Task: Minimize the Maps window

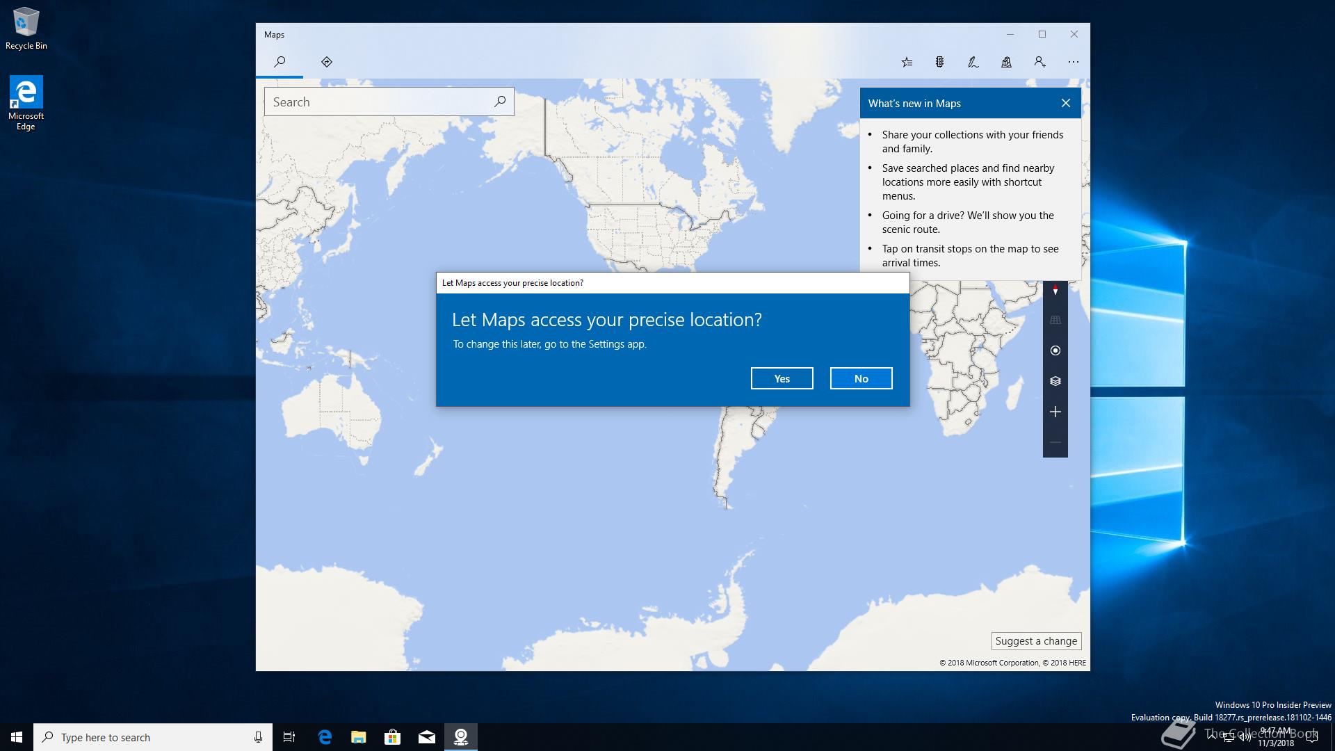Action: 1010,34
